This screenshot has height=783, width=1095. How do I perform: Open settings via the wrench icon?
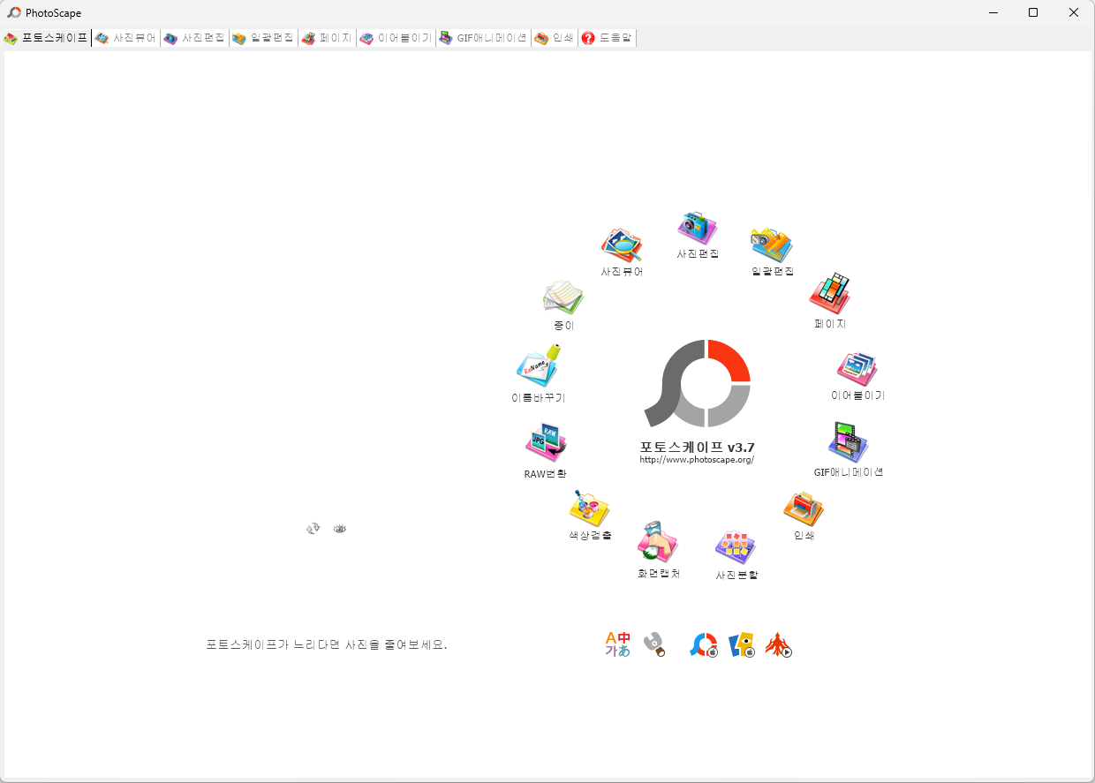pos(653,644)
